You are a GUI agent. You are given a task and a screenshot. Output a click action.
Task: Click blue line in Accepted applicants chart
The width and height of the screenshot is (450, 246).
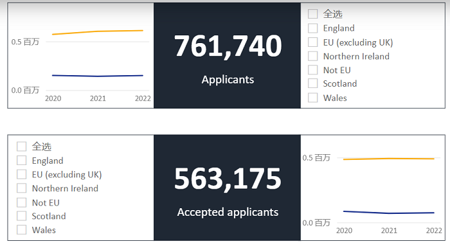pos(389,213)
